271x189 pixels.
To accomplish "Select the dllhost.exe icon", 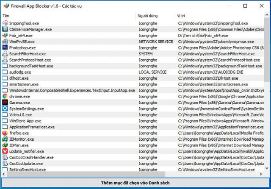I will click(x=5, y=78).
